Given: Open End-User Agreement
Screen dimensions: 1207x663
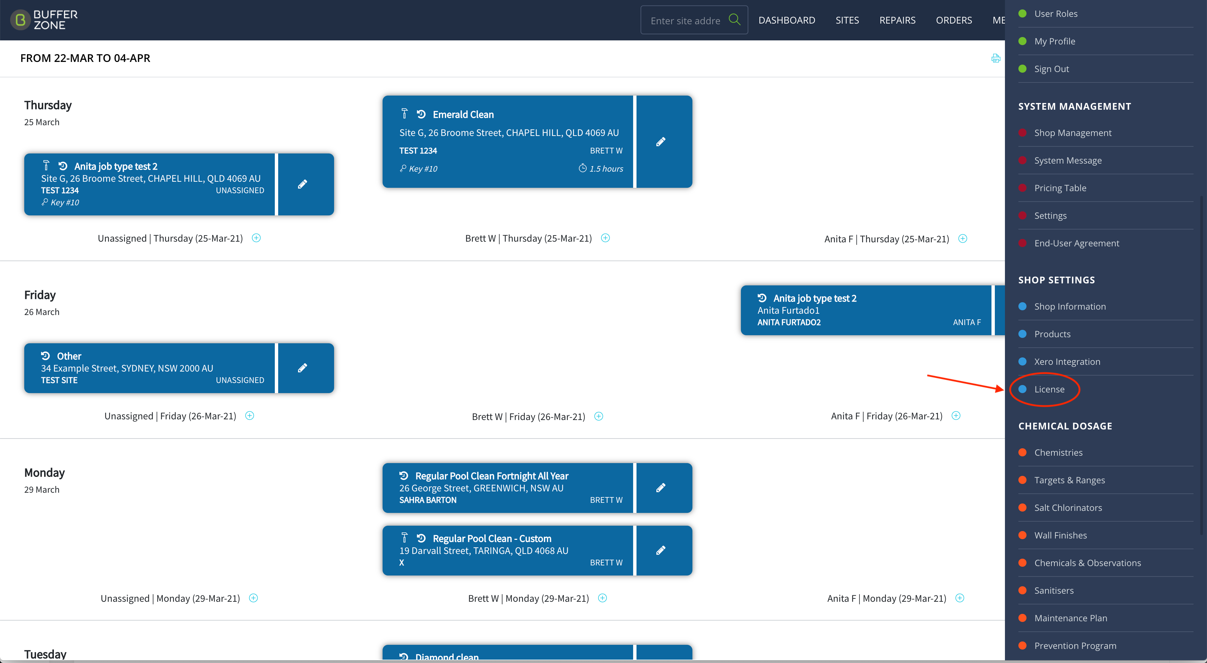Looking at the screenshot, I should [1106, 243].
